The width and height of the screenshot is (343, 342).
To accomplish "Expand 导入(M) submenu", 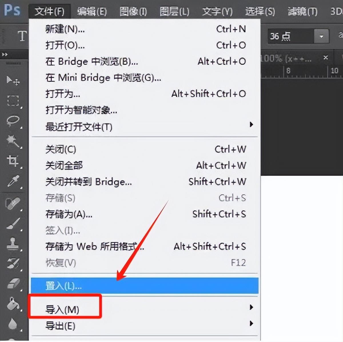I will pos(145,309).
